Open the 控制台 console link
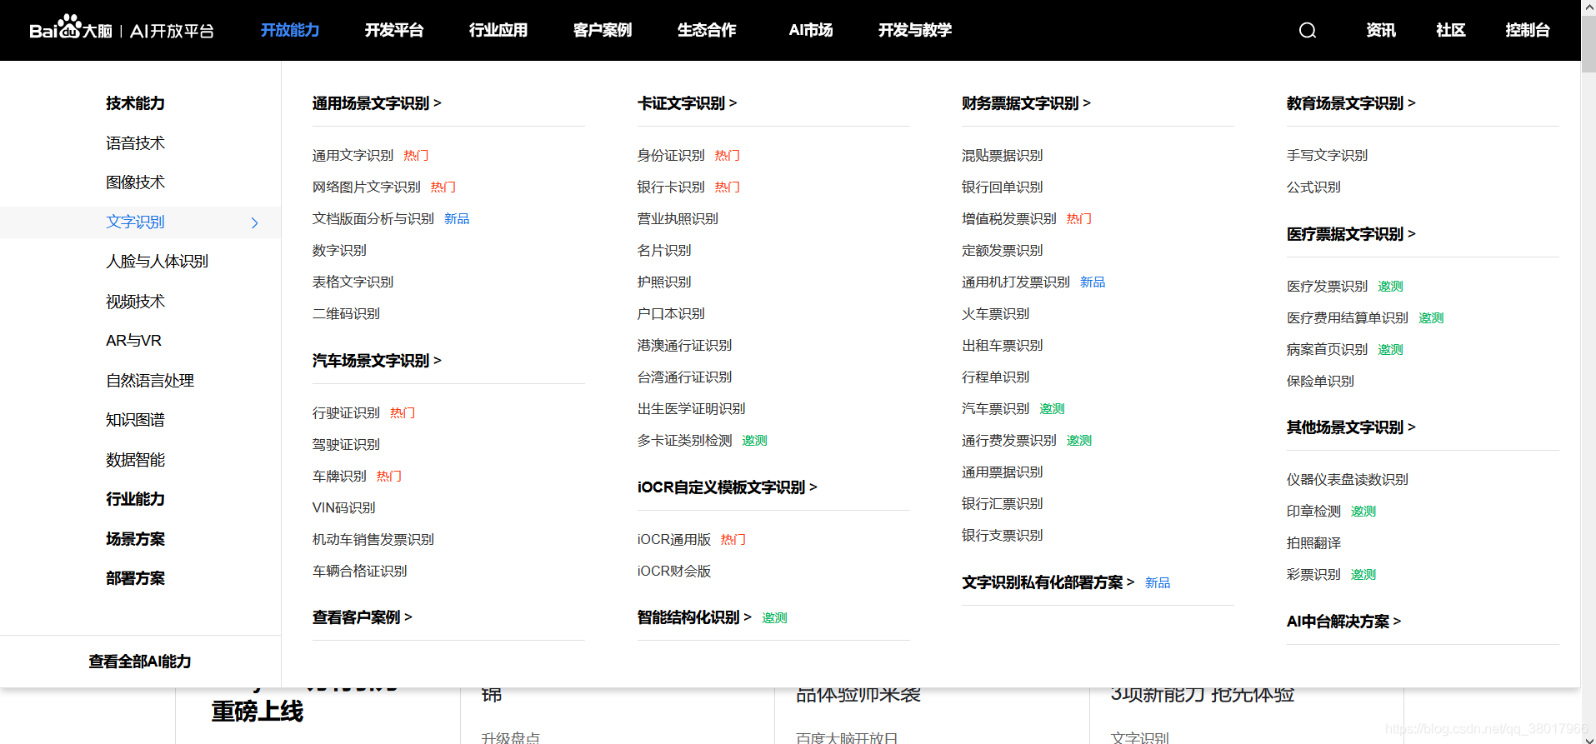1596x744 pixels. point(1527,30)
